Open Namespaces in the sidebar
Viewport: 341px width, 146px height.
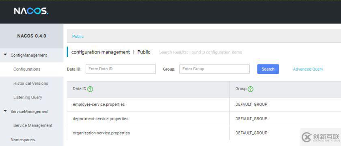tap(23, 140)
